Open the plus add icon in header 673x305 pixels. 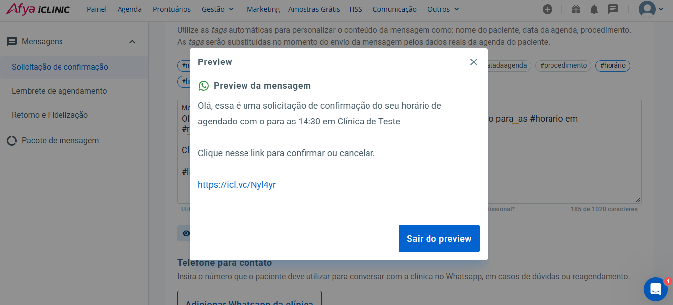[x=548, y=9]
